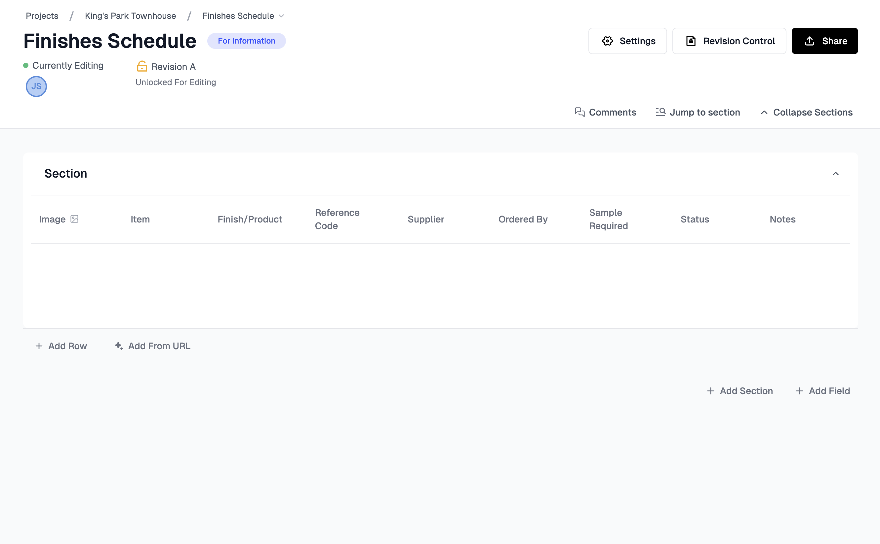
Task: Click the orange unlocked padlock icon
Action: tap(142, 66)
